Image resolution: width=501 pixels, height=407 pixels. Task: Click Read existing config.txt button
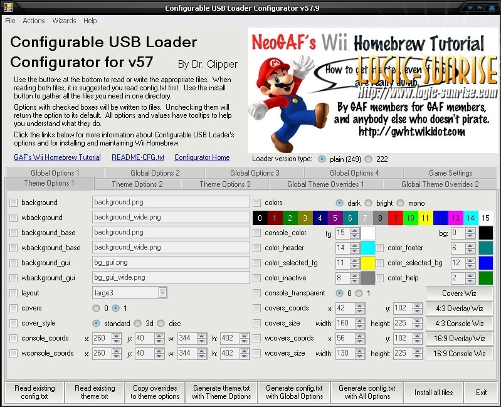click(x=34, y=392)
